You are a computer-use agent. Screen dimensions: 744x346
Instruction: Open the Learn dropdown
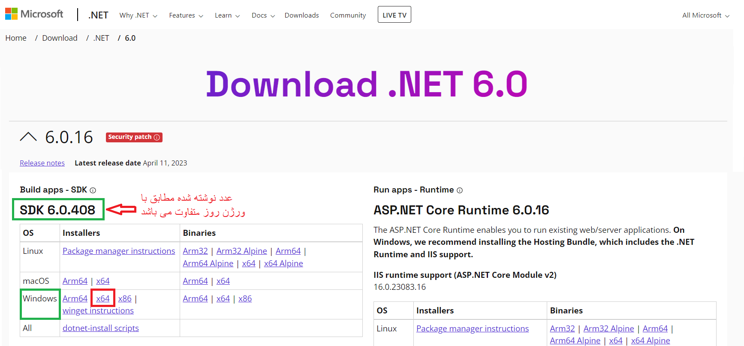[x=227, y=15]
